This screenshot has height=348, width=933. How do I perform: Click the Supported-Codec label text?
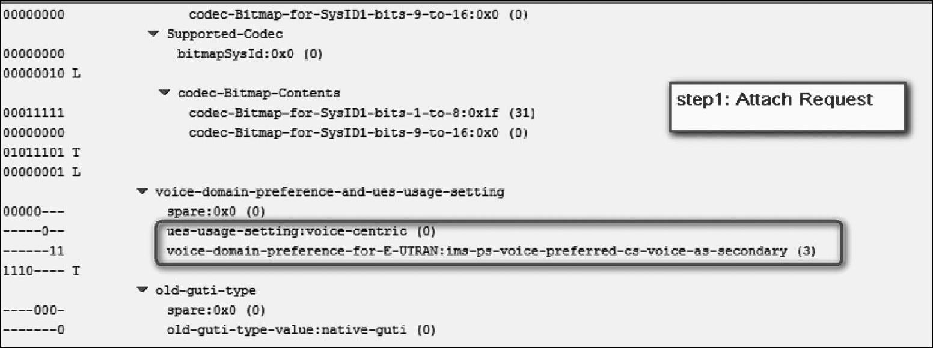pyautogui.click(x=225, y=35)
